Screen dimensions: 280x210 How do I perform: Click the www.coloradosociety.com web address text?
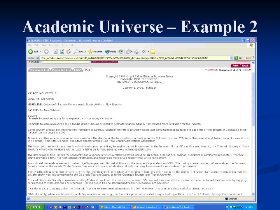pyautogui.click(x=134, y=149)
